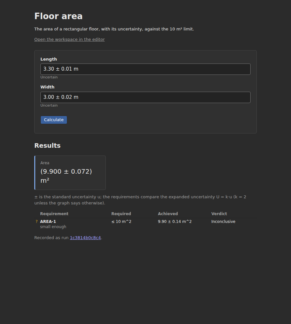Click the 'Verdict' column header
The image size is (291, 324).
point(219,214)
